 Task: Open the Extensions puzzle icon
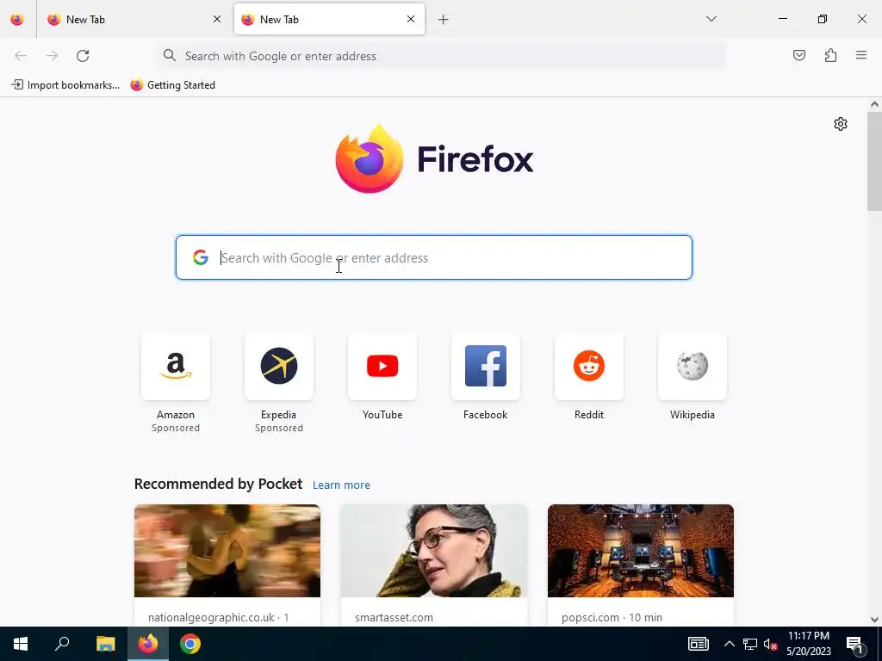[831, 55]
